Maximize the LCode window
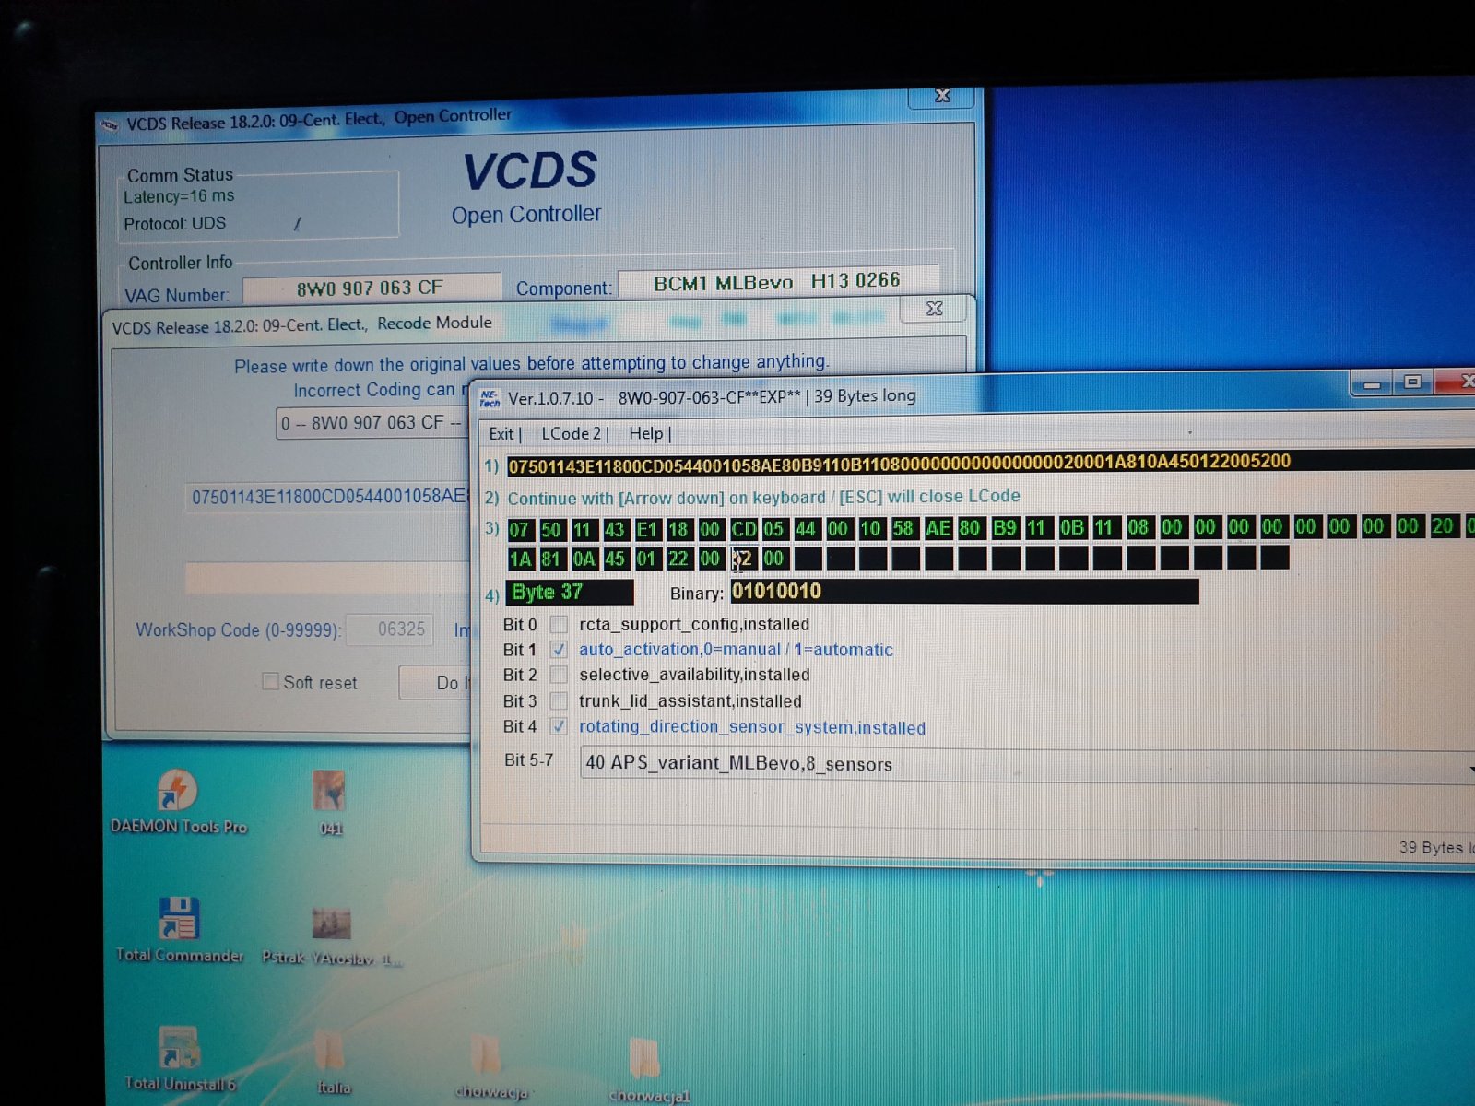Viewport: 1475px width, 1106px height. [1412, 382]
